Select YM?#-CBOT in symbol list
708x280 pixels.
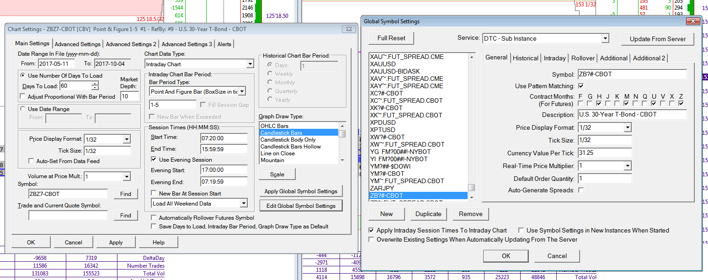(x=418, y=174)
